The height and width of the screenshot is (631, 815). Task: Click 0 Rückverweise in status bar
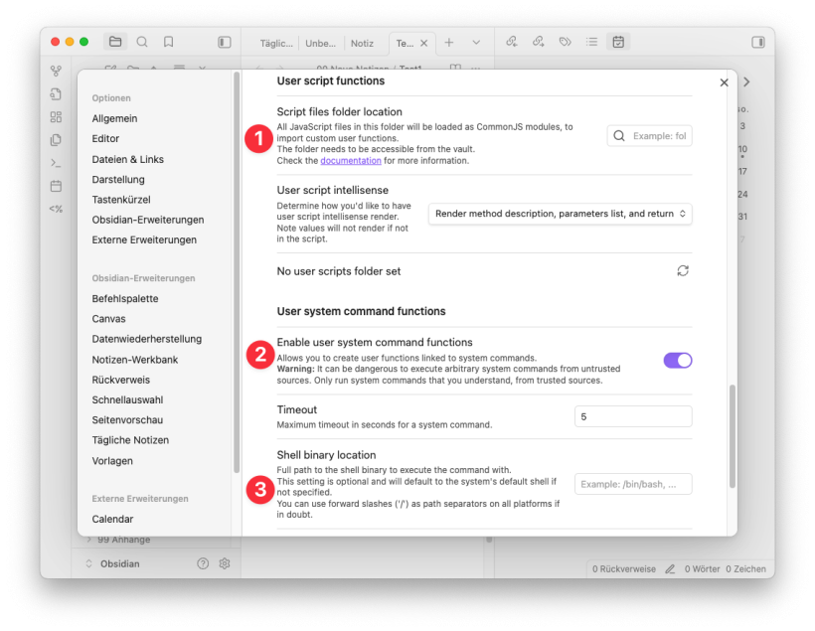(x=624, y=569)
